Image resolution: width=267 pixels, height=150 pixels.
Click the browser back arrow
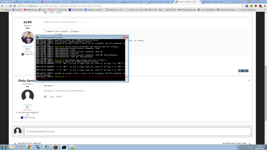(2, 6)
